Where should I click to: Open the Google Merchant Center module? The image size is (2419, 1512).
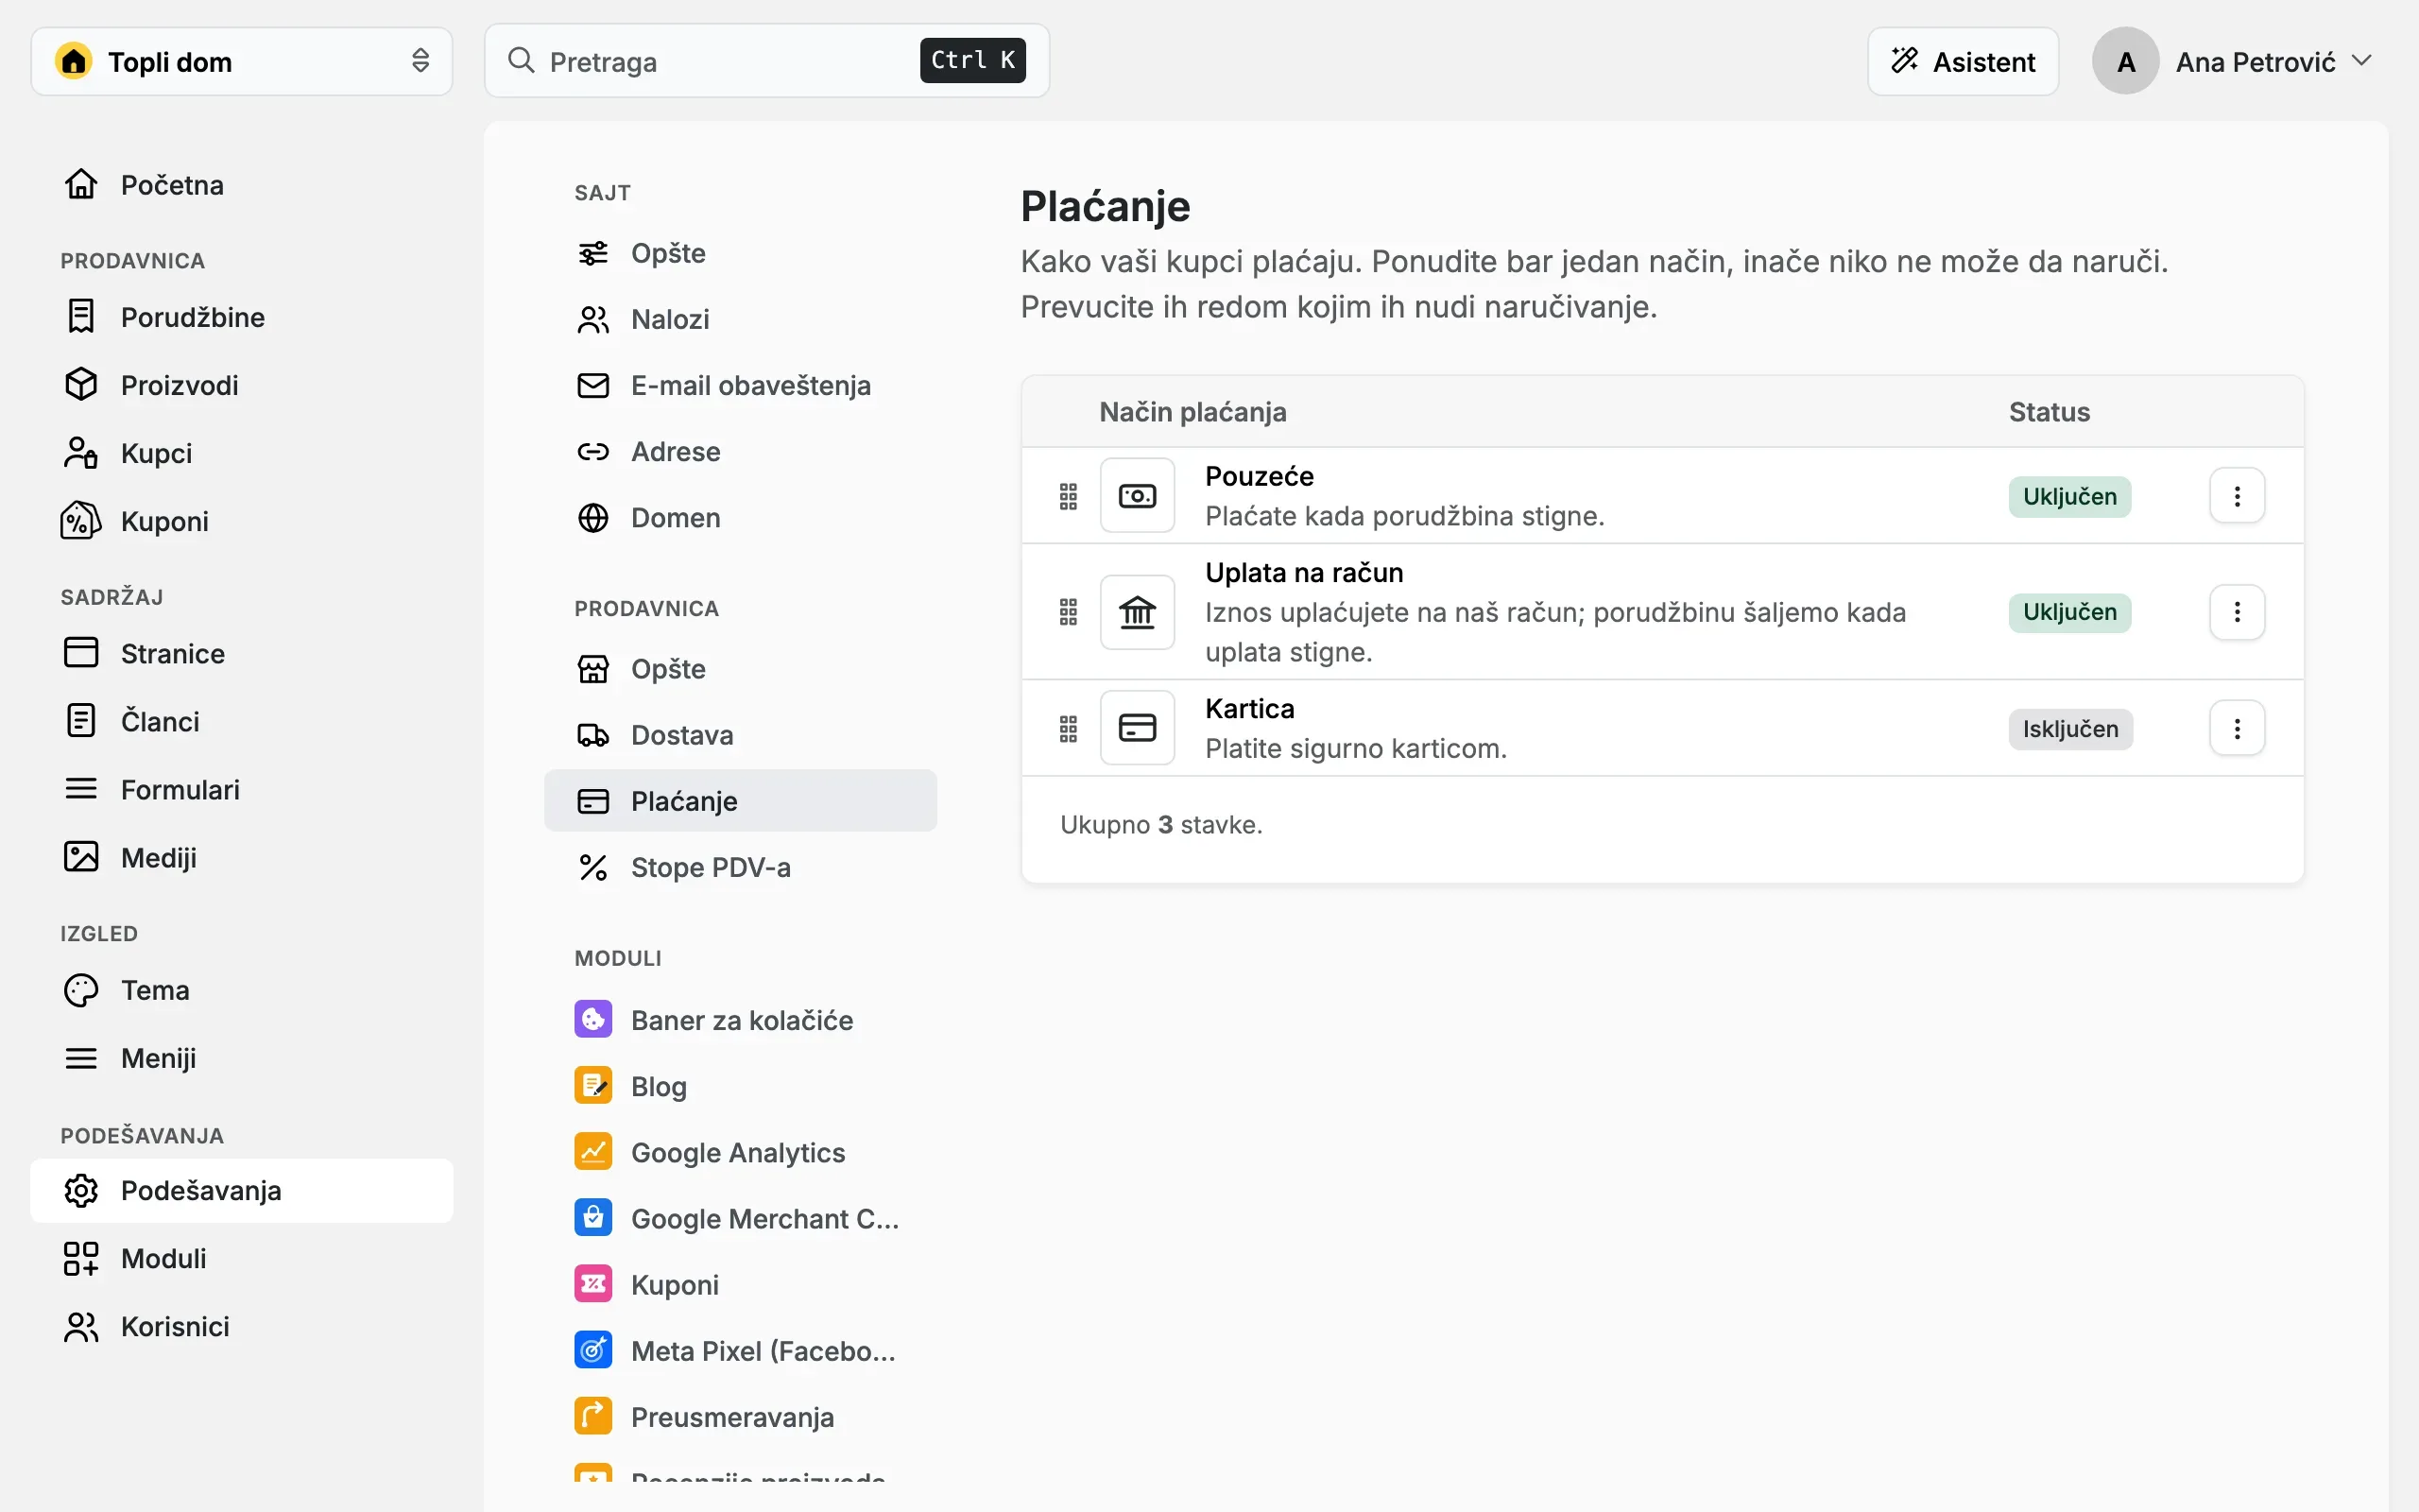point(740,1218)
